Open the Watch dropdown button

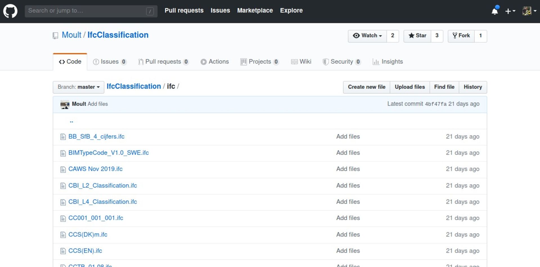coord(367,36)
